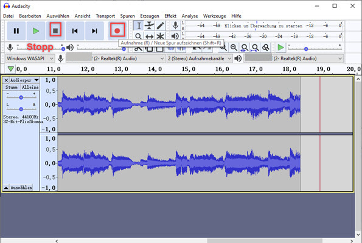Click the microphone icon before recording device
The width and height of the screenshot is (362, 243).
(60, 58)
